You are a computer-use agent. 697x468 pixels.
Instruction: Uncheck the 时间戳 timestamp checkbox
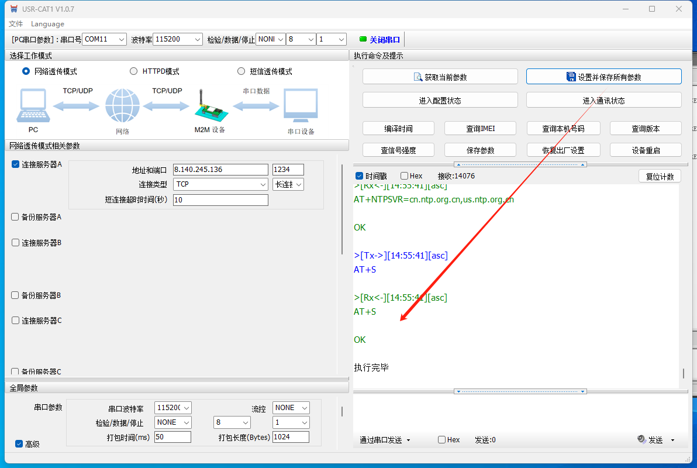360,176
